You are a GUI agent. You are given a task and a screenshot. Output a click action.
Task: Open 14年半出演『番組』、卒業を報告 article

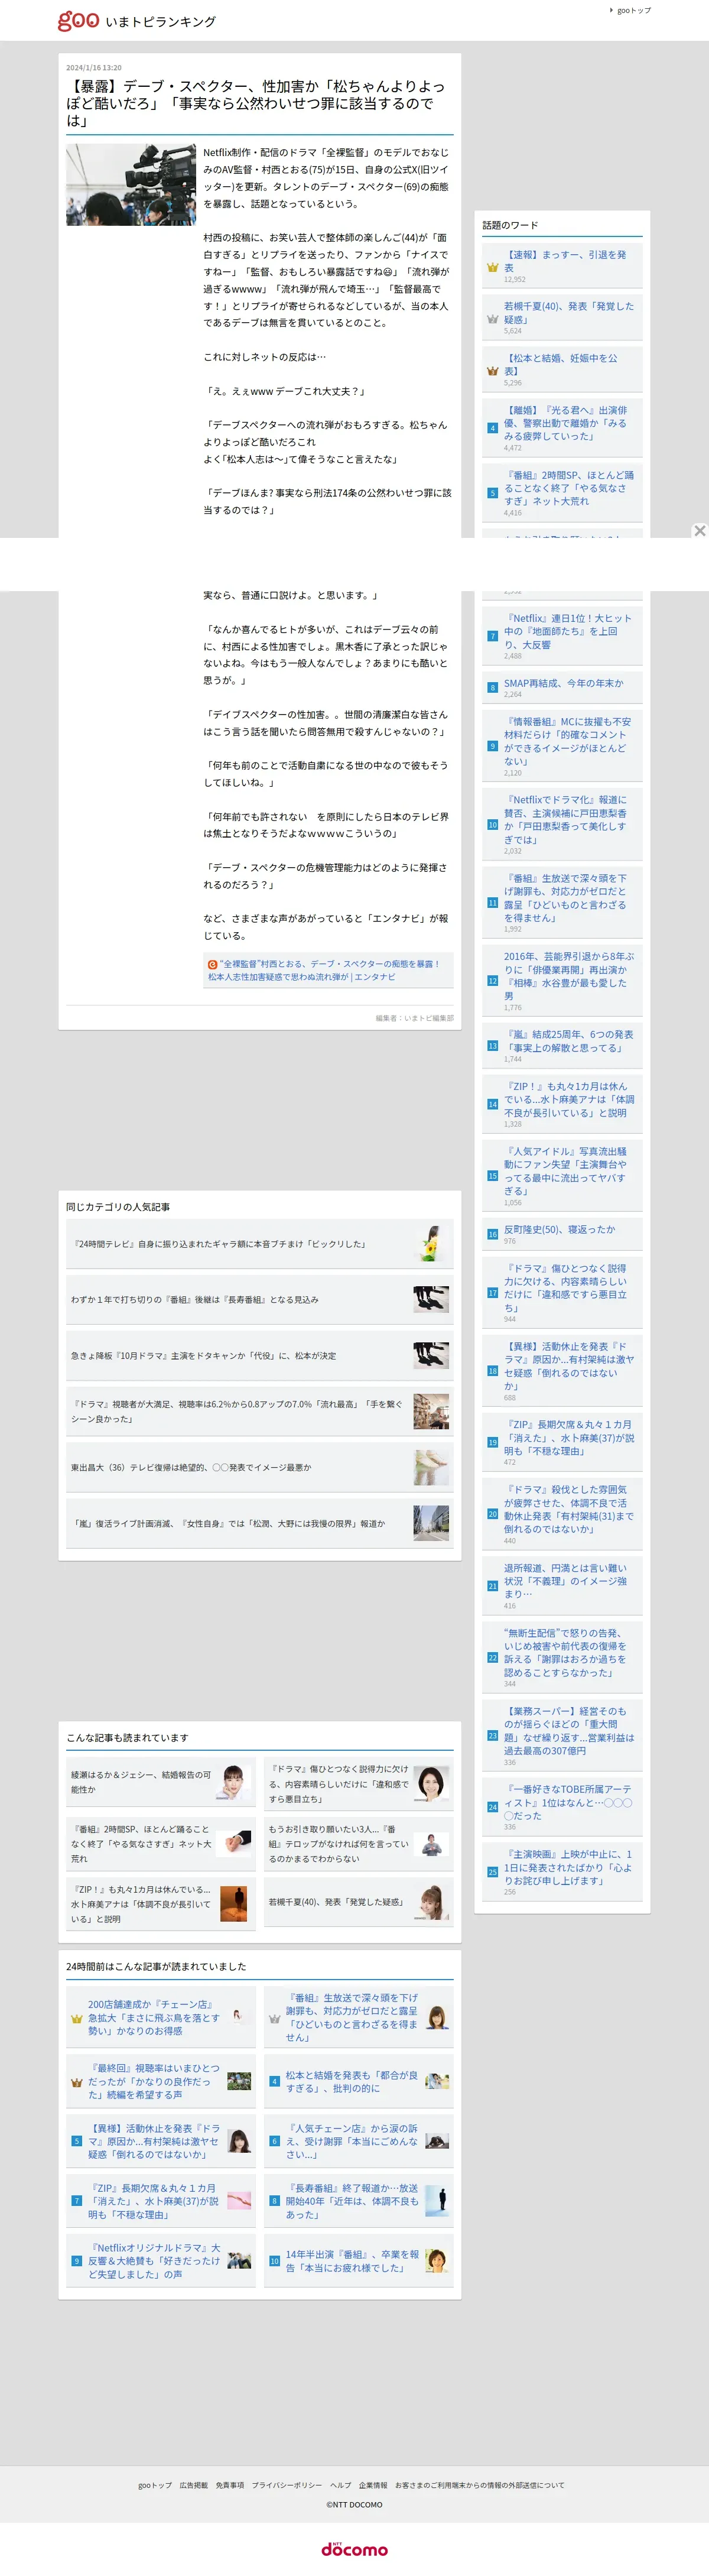pyautogui.click(x=359, y=2261)
